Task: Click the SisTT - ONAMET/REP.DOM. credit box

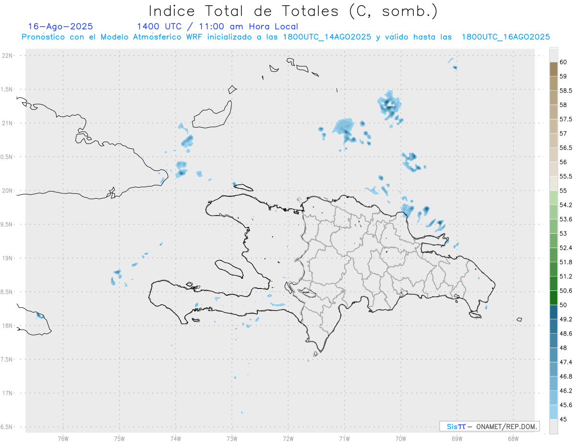Action: click(x=489, y=426)
